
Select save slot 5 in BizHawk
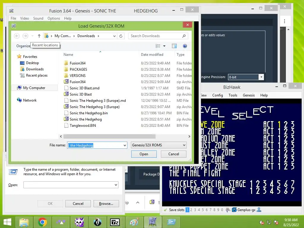coord(203,210)
